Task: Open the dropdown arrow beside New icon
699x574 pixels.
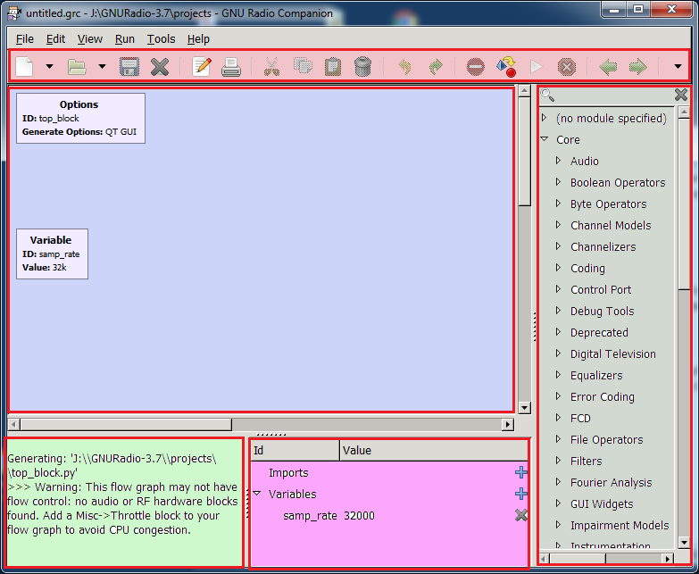Action: pos(49,66)
